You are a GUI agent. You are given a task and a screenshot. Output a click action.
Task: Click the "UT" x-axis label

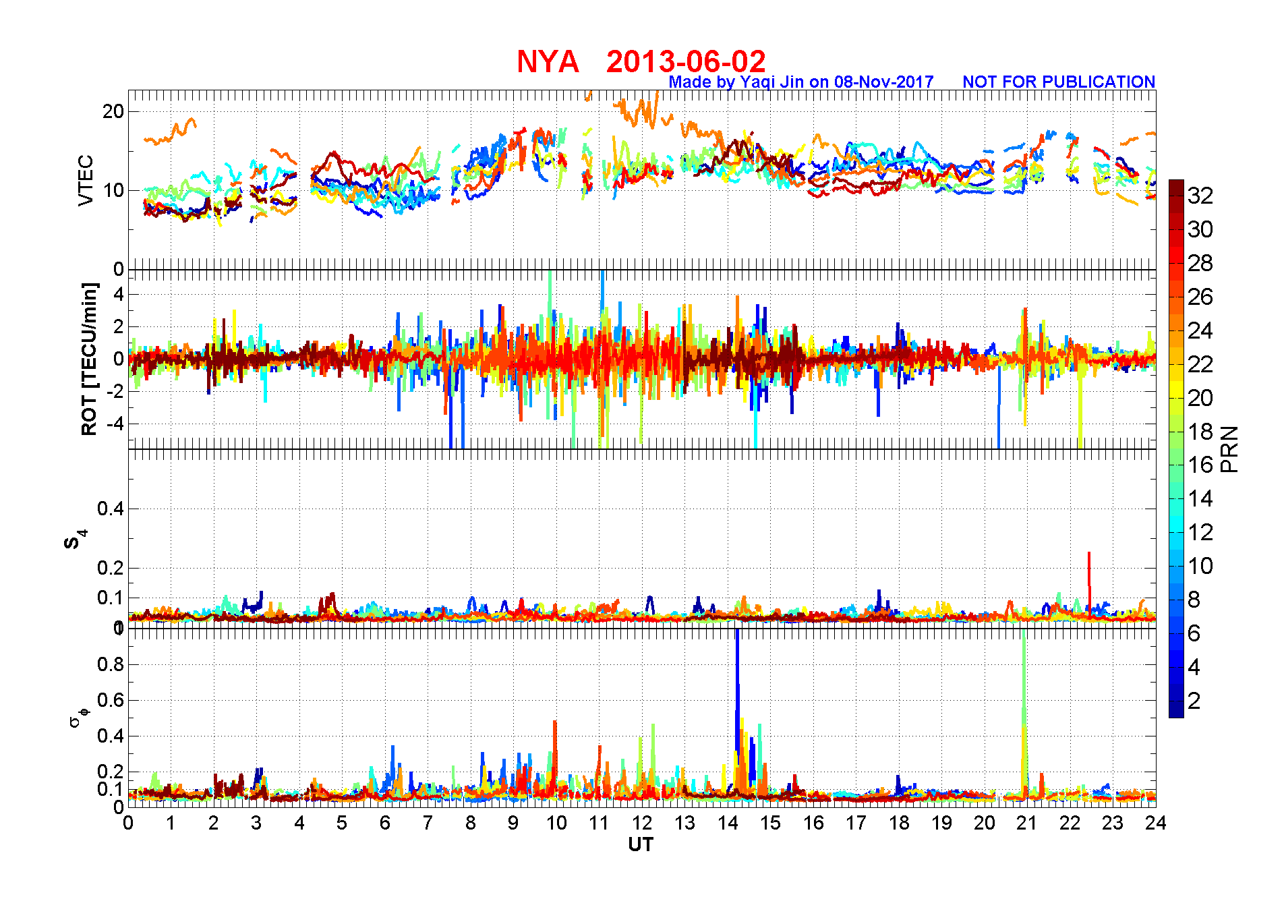[x=641, y=844]
